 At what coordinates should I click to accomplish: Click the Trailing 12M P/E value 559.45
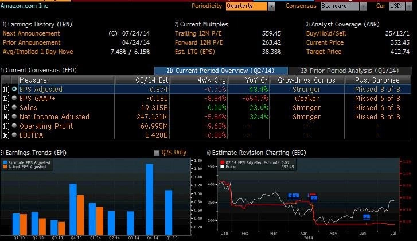[271, 33]
